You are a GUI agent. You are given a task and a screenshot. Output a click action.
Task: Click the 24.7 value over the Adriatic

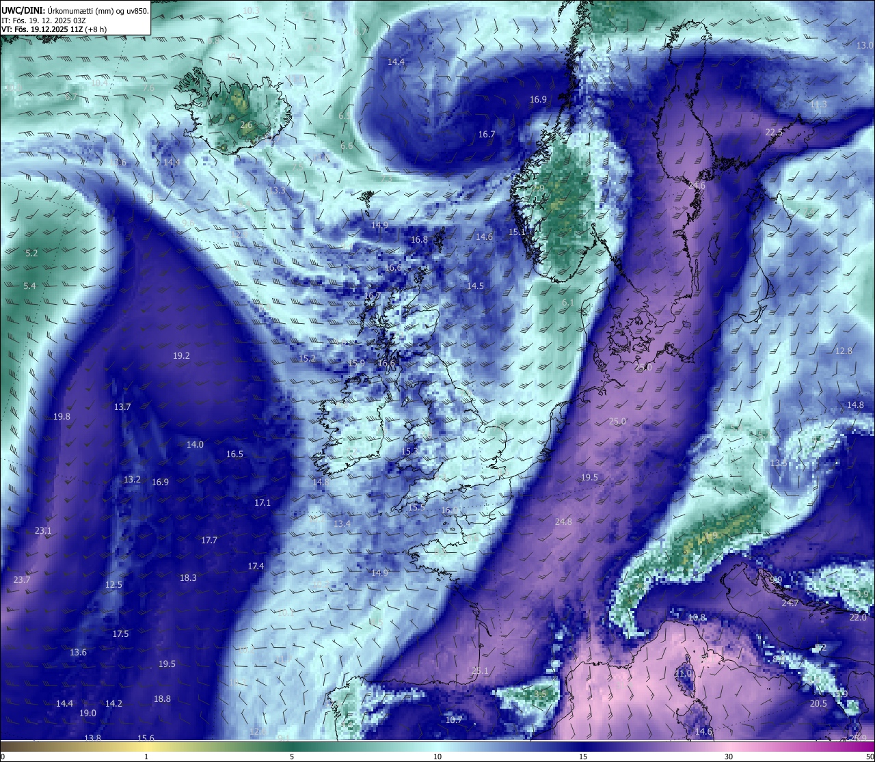click(790, 603)
